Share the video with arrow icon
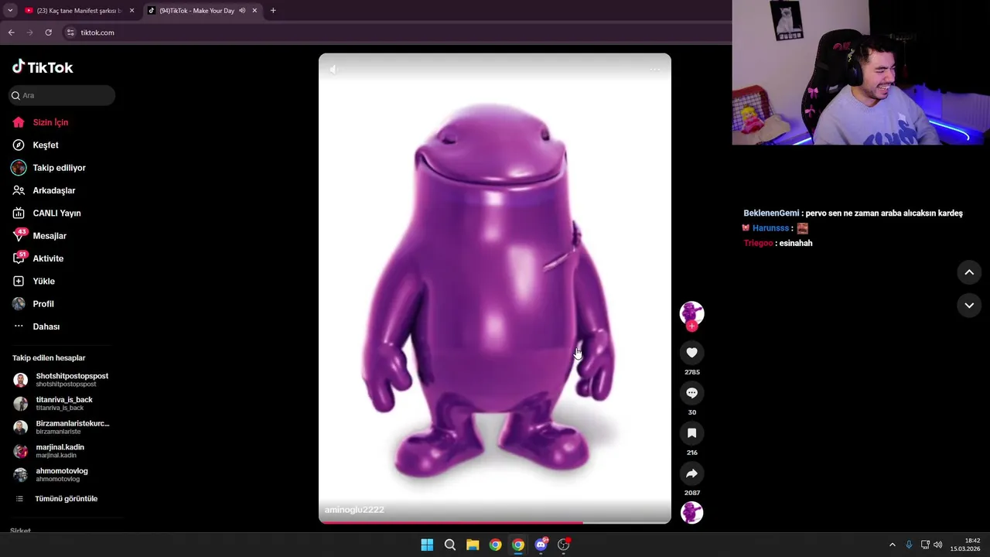Screen dimensions: 990x557 (691, 473)
